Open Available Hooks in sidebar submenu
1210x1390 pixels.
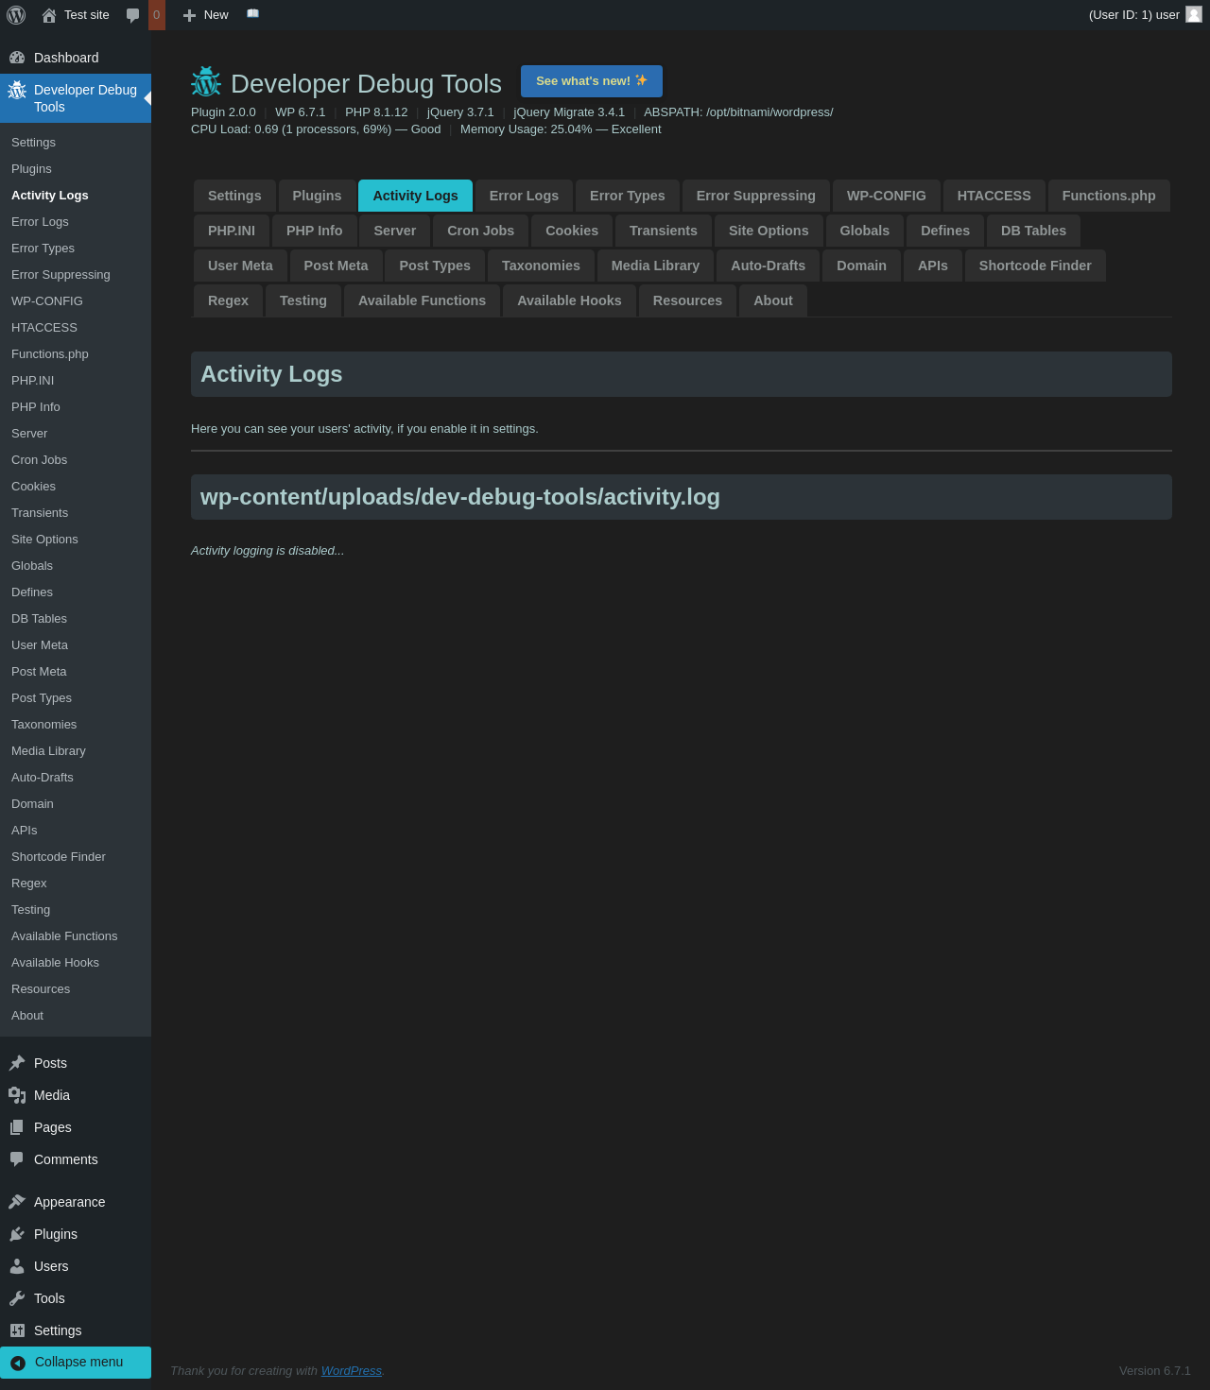[x=55, y=963]
